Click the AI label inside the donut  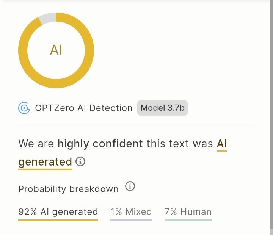(56, 50)
